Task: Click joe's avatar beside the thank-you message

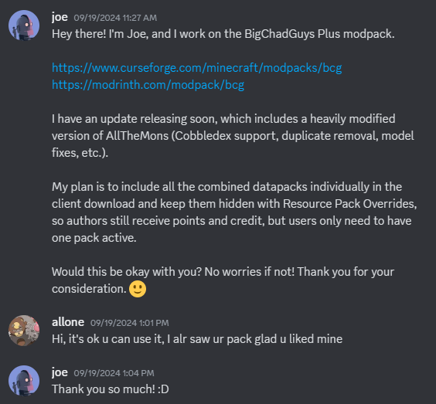Action: click(24, 381)
